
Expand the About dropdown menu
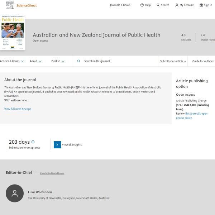[35, 61]
